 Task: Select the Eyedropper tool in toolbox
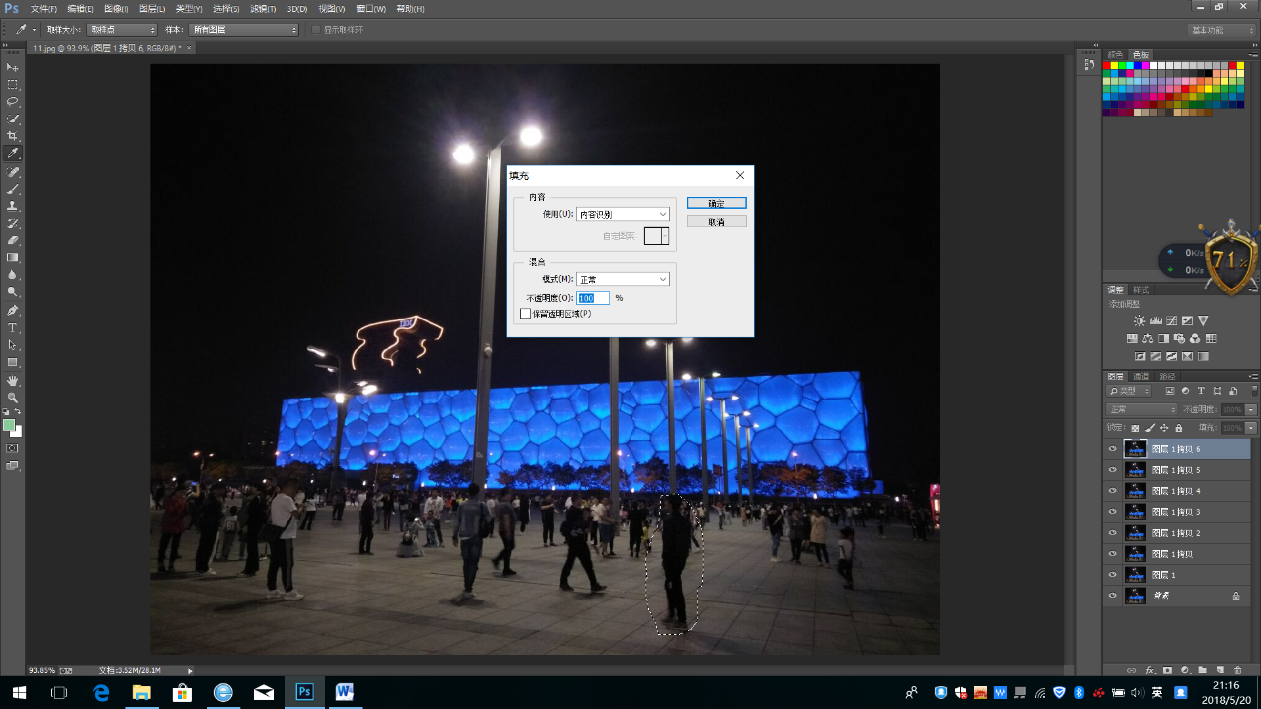(x=12, y=154)
